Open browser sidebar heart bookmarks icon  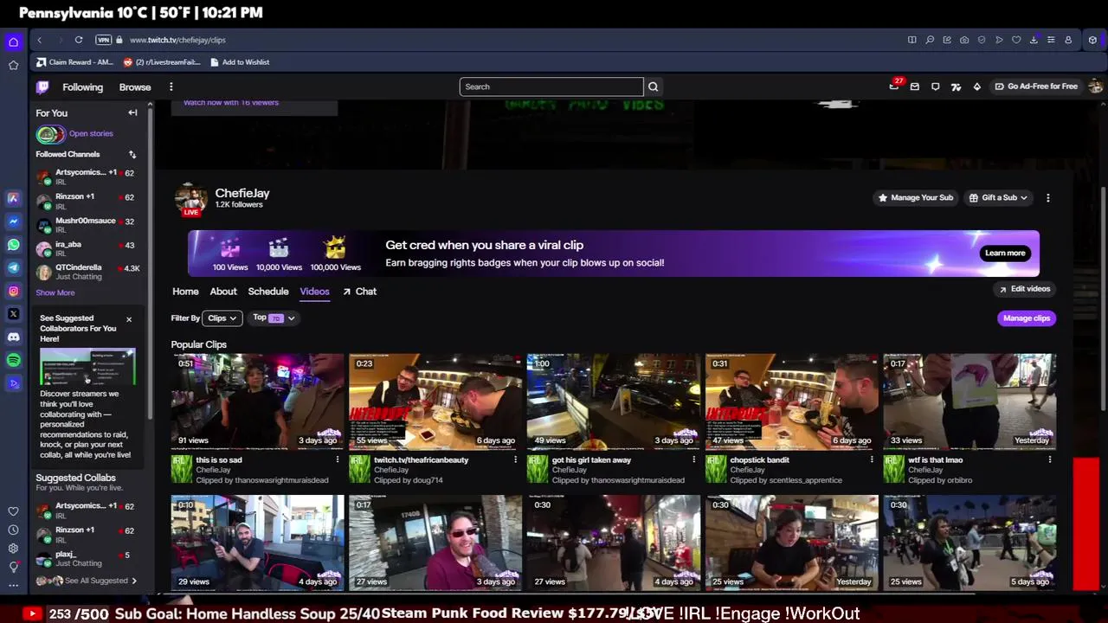pos(13,511)
